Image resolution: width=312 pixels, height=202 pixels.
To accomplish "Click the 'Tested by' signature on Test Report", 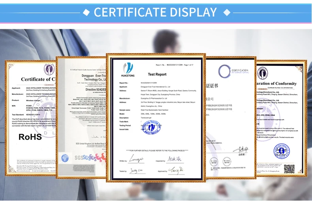I will coord(137,171).
